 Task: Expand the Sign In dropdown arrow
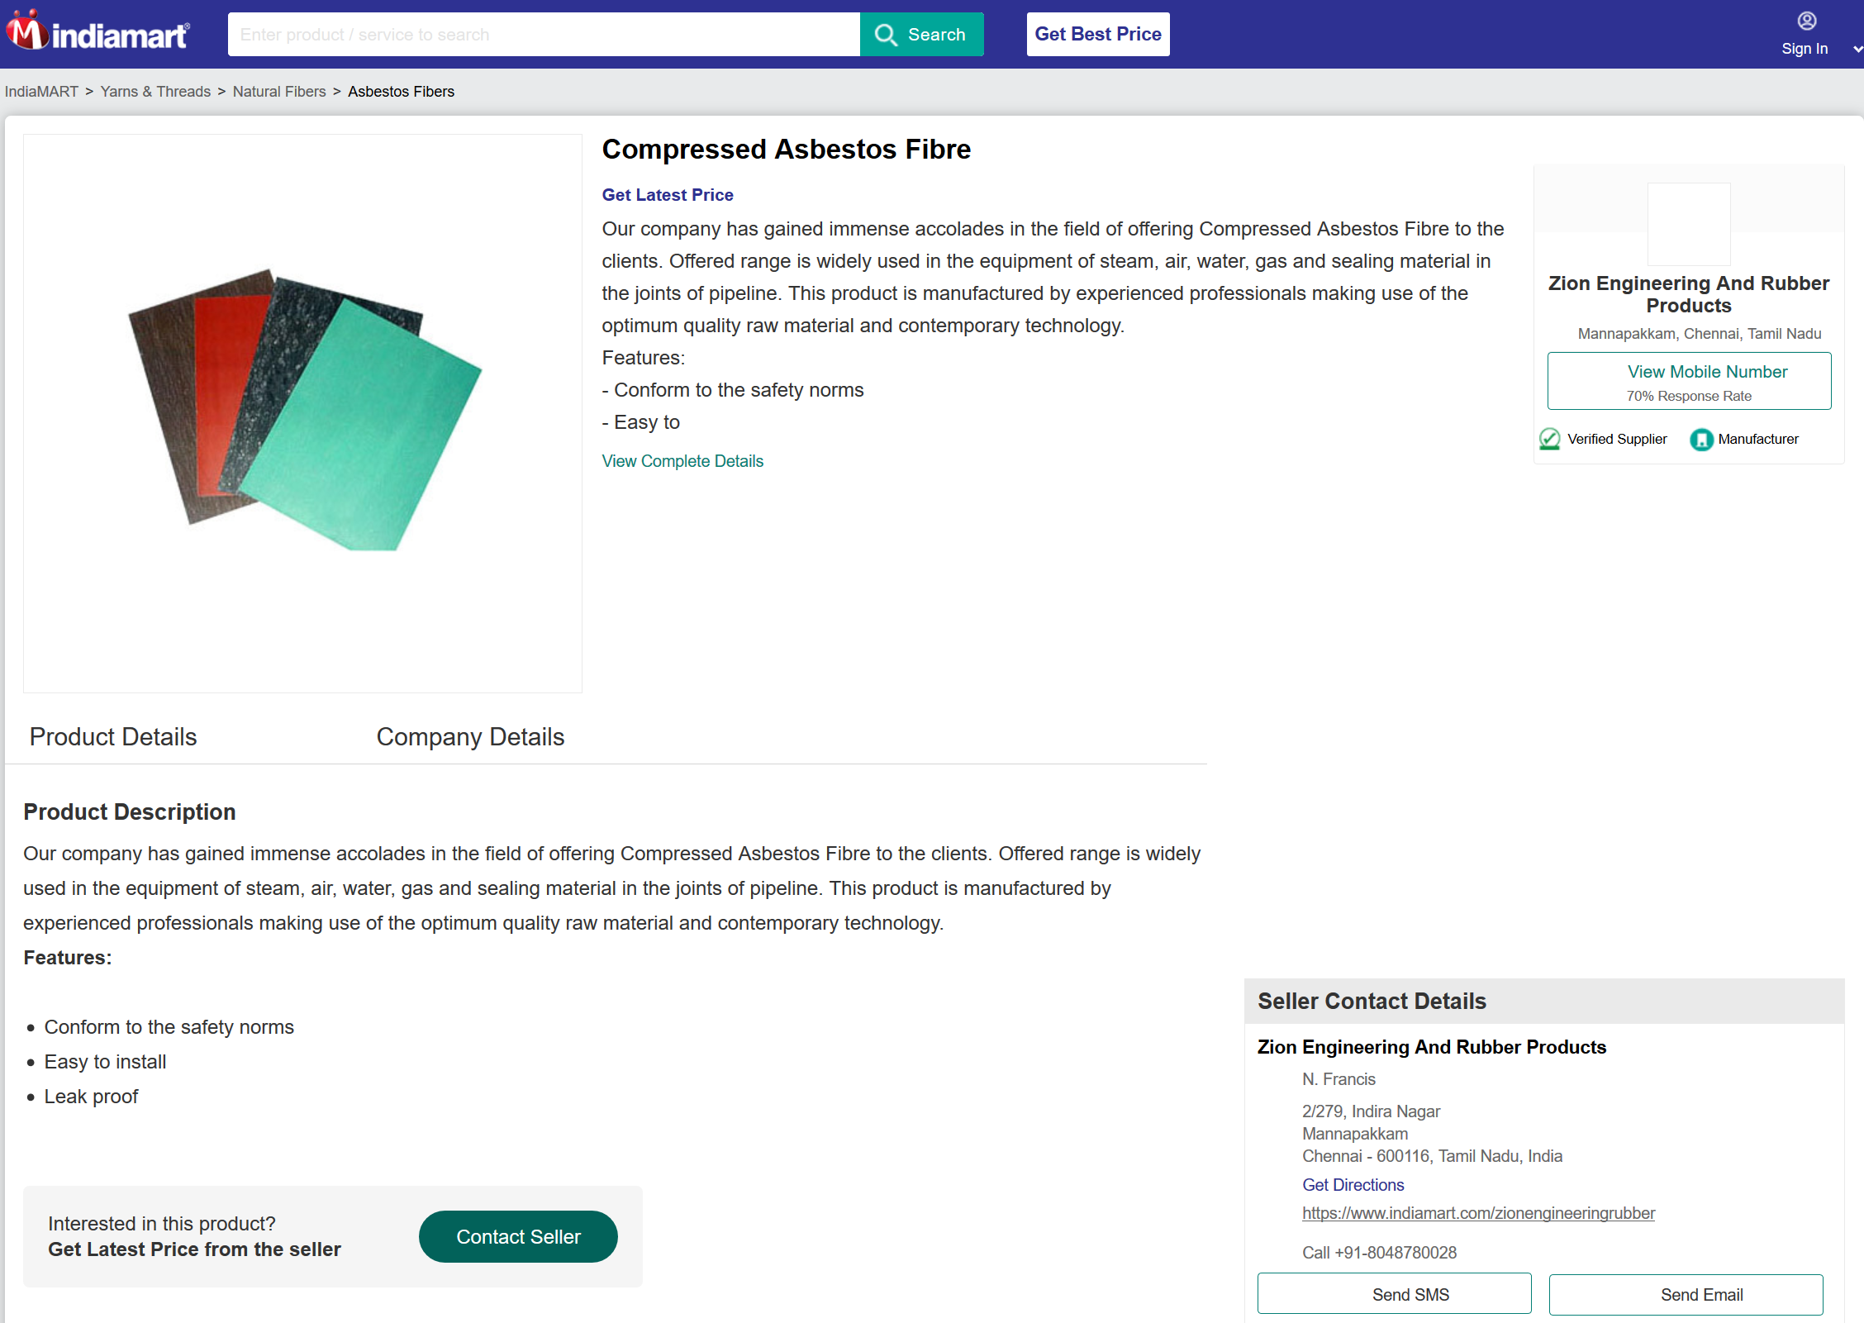[1857, 50]
